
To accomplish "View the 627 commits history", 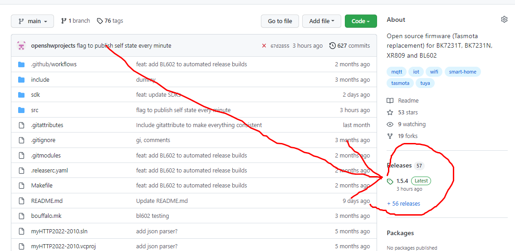I will [353, 46].
